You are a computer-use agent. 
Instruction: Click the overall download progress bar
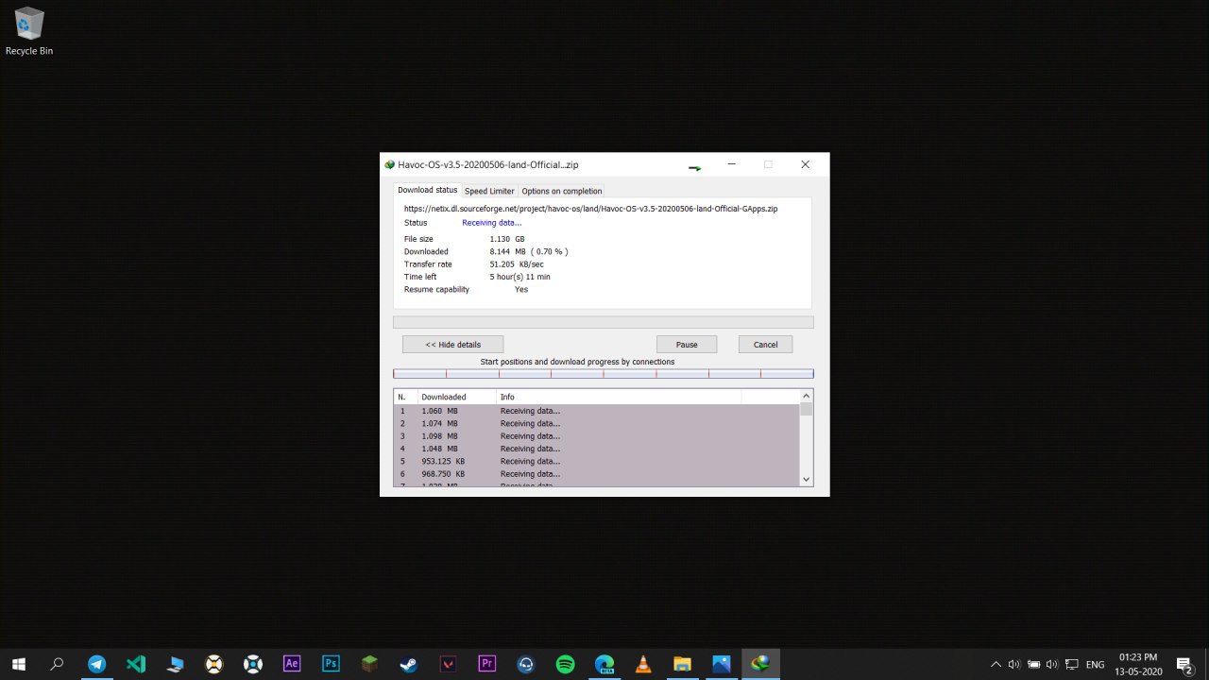coord(603,322)
